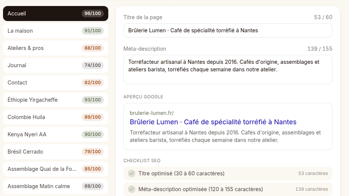Viewport: 349px width, 196px height.
Task: Click the Titre de la page label
Action: pos(143,17)
